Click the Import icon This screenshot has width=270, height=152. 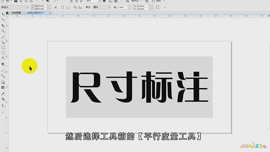pos(72,1)
